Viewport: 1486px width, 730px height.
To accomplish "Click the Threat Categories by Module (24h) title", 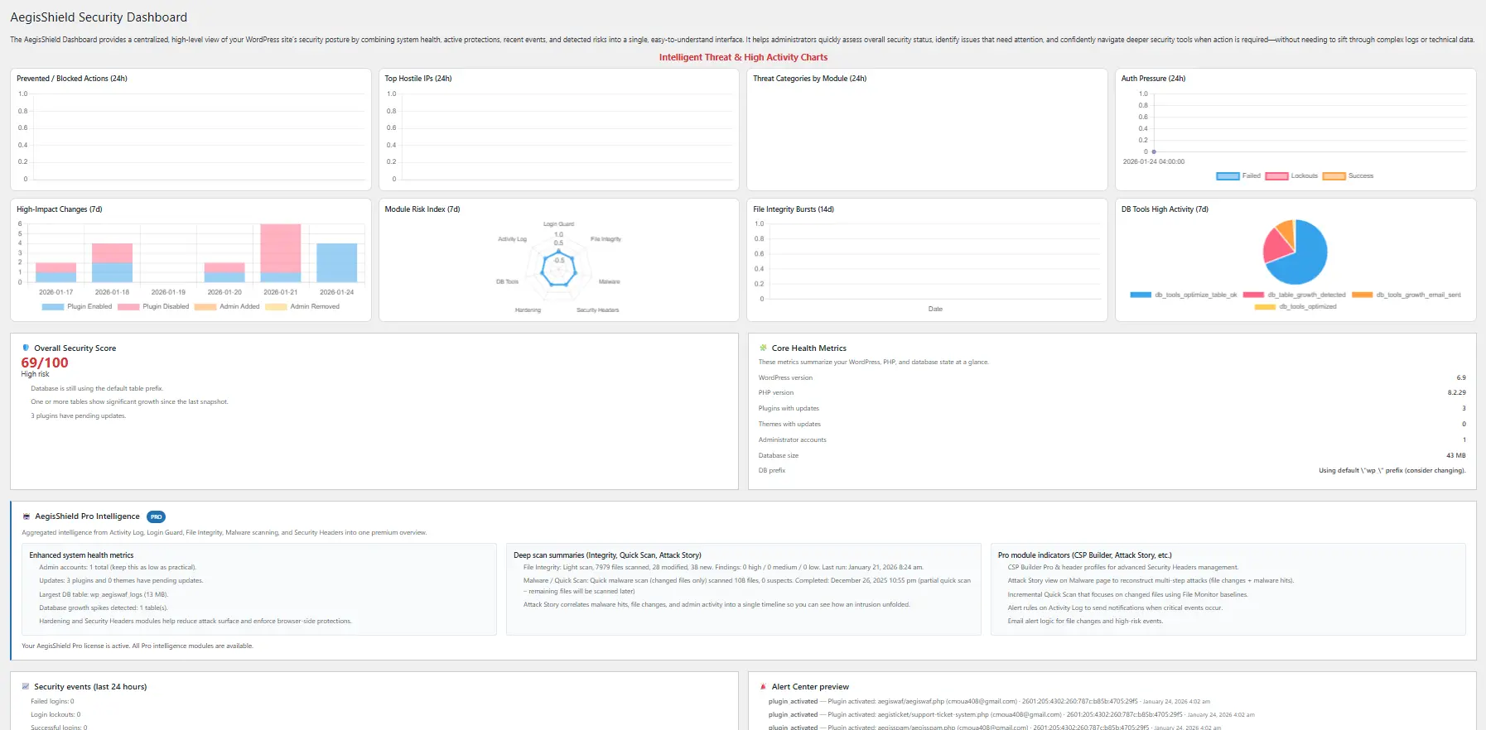I will (x=809, y=79).
